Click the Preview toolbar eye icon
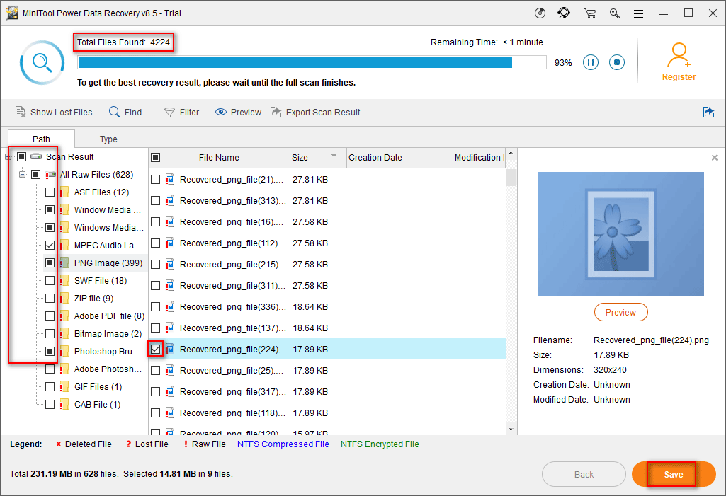 pyautogui.click(x=221, y=112)
